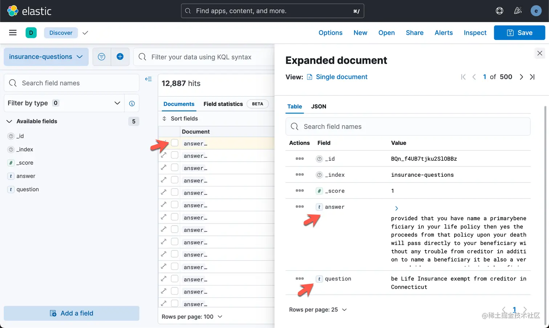Image resolution: width=549 pixels, height=328 pixels.
Task: Open Filter by type dropdown
Action: (x=64, y=103)
